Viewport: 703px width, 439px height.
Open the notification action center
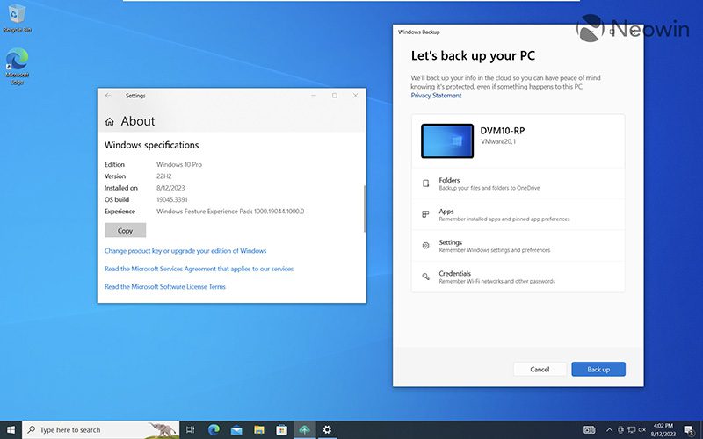pos(690,430)
